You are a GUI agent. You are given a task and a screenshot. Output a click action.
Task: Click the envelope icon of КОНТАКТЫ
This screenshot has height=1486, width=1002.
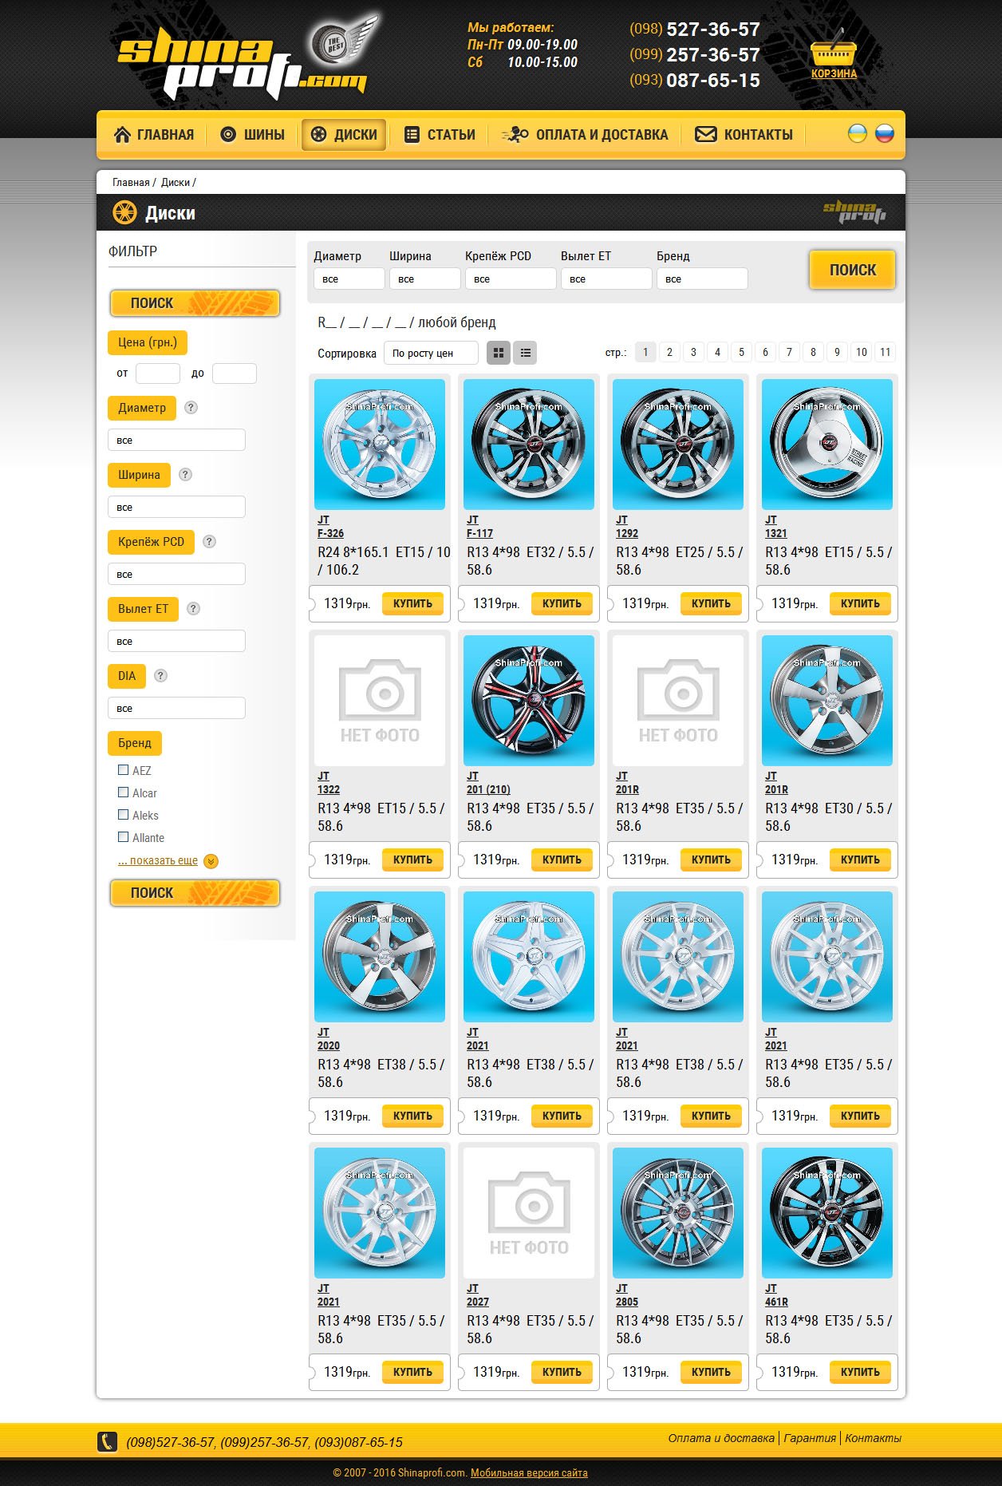705,135
